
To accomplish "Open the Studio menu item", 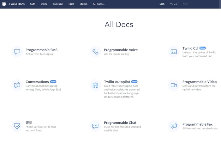I will 83,4.
